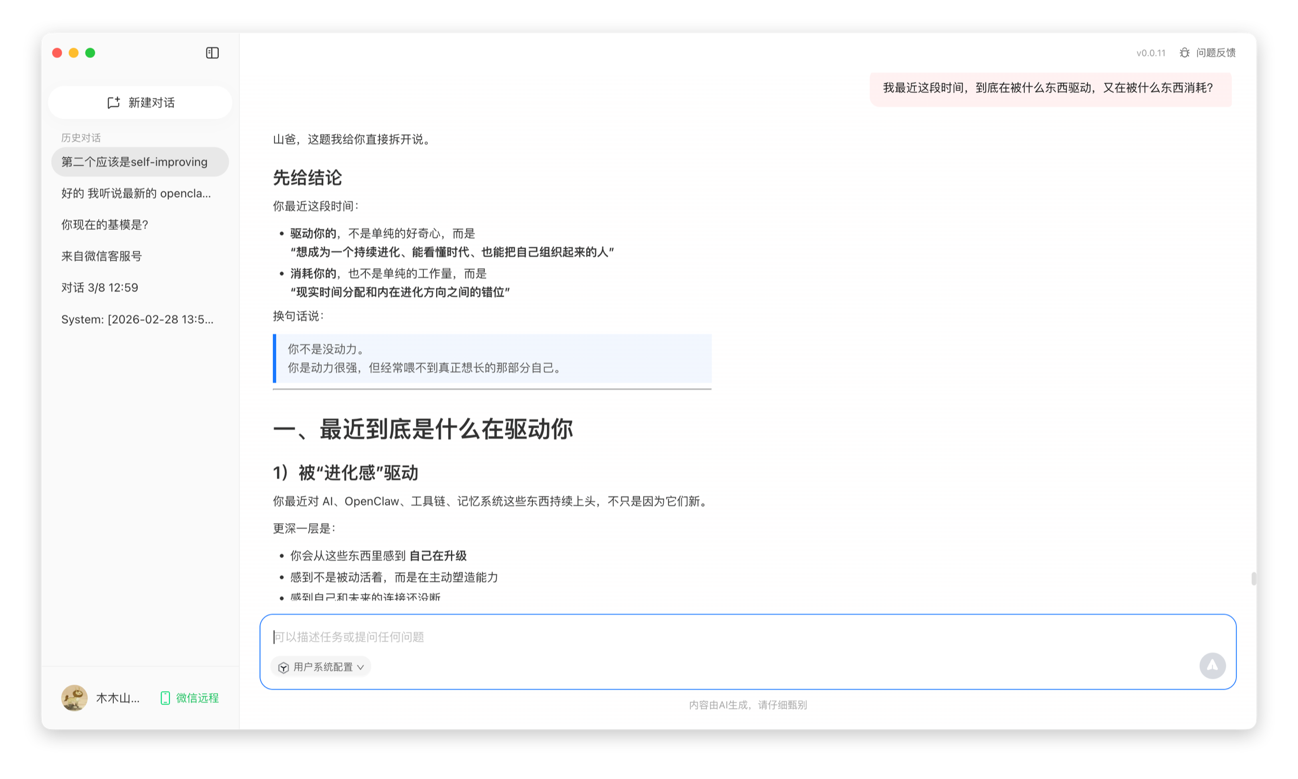Focus the message input field
This screenshot has width=1298, height=779.
click(735, 637)
